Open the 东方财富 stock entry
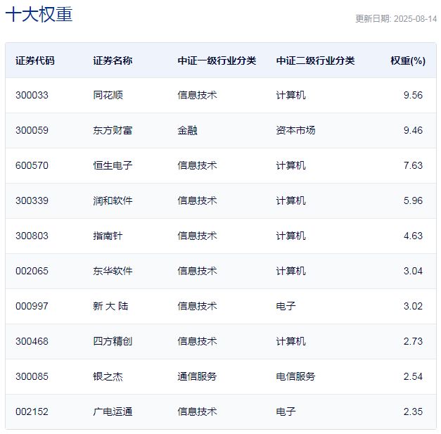 [x=113, y=130]
